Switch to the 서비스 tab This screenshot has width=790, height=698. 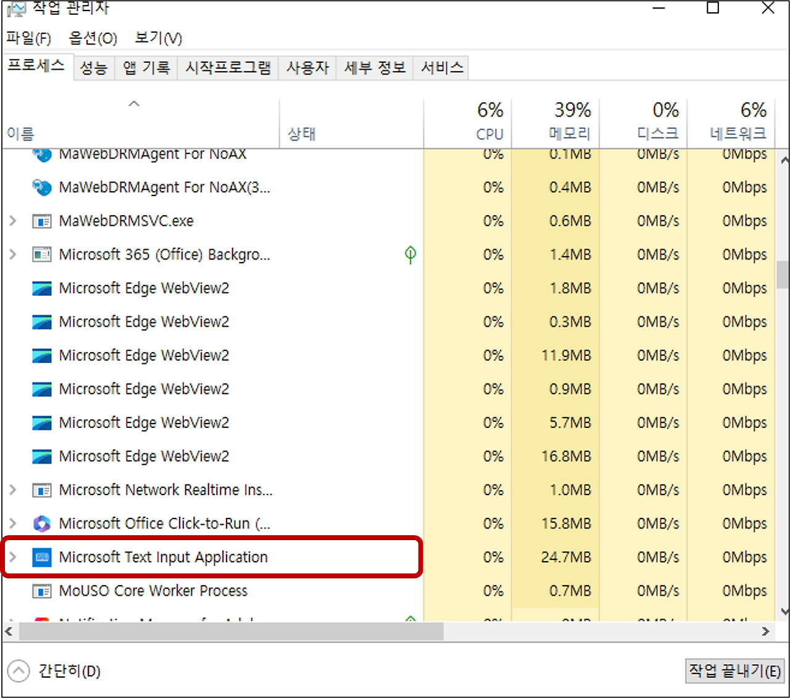click(442, 68)
